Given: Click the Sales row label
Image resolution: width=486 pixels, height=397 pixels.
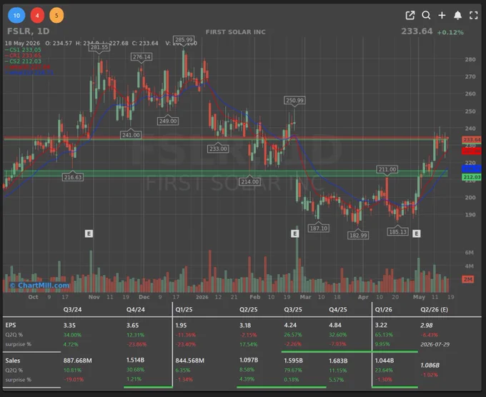Looking at the screenshot, I should pos(13,361).
